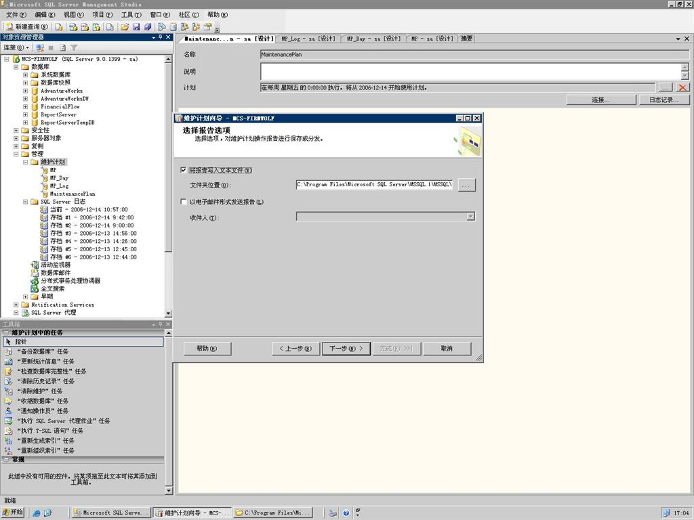The height and width of the screenshot is (520, 694).
Task: Select log entry 存档 #1 - 2006-12-14 9:42:00
Action: coord(91,217)
